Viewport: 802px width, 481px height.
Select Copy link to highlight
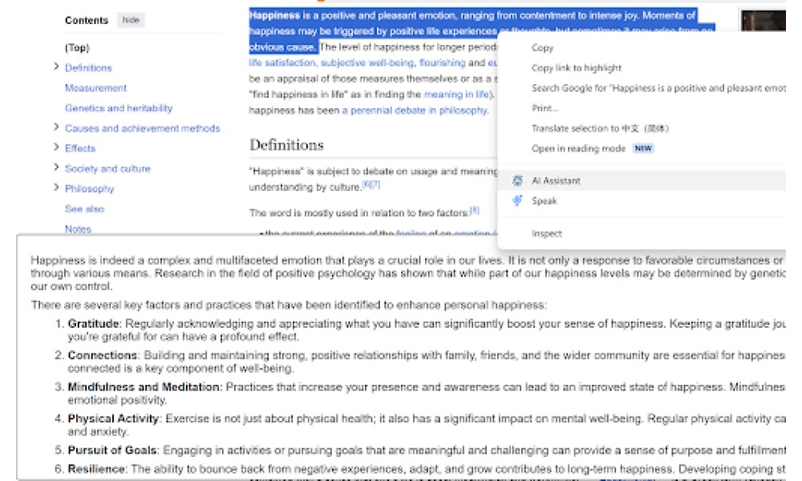click(576, 68)
